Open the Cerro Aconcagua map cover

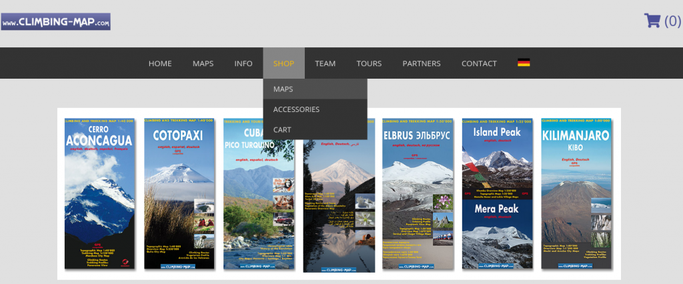[x=100, y=193]
